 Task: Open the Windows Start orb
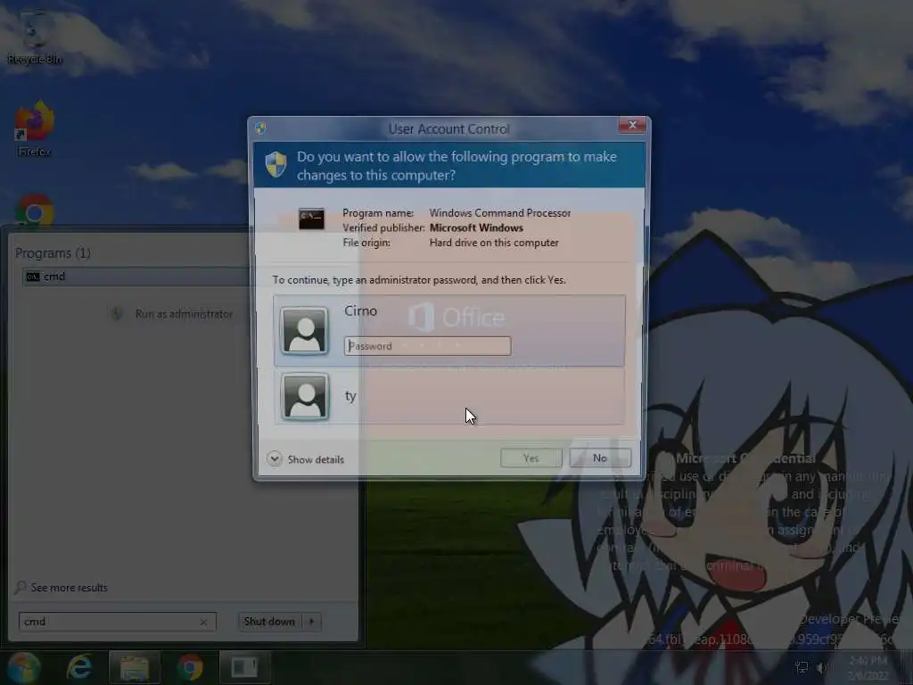(x=23, y=667)
